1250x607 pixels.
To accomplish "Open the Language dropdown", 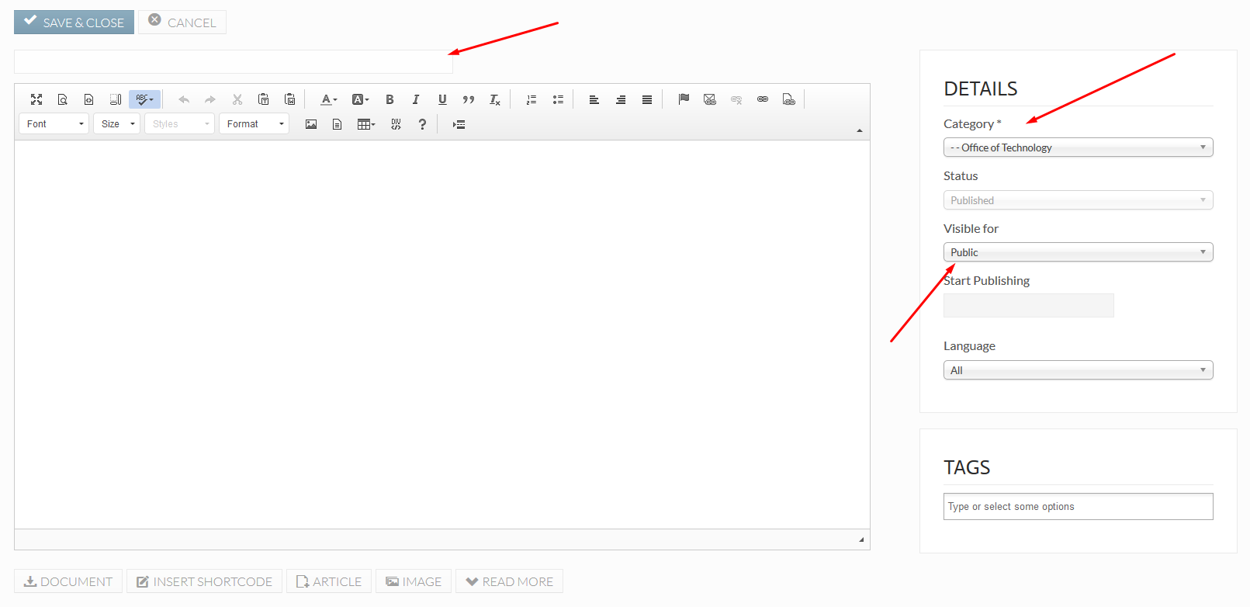I will [x=1078, y=370].
